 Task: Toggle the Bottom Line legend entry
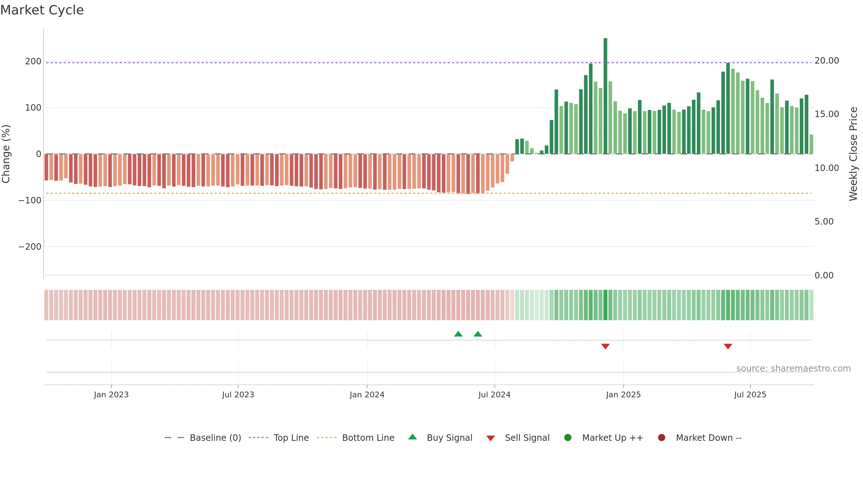[356, 438]
